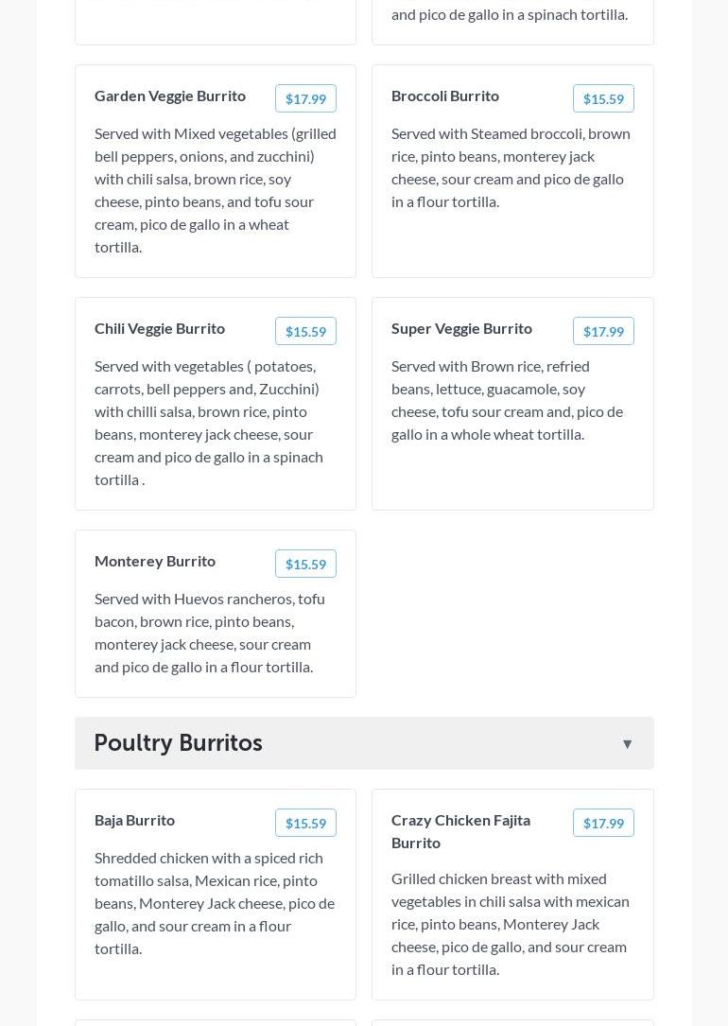The height and width of the screenshot is (1026, 728).
Task: Click the Crazy Chicken Fajita Burrito price
Action: pyautogui.click(x=603, y=823)
